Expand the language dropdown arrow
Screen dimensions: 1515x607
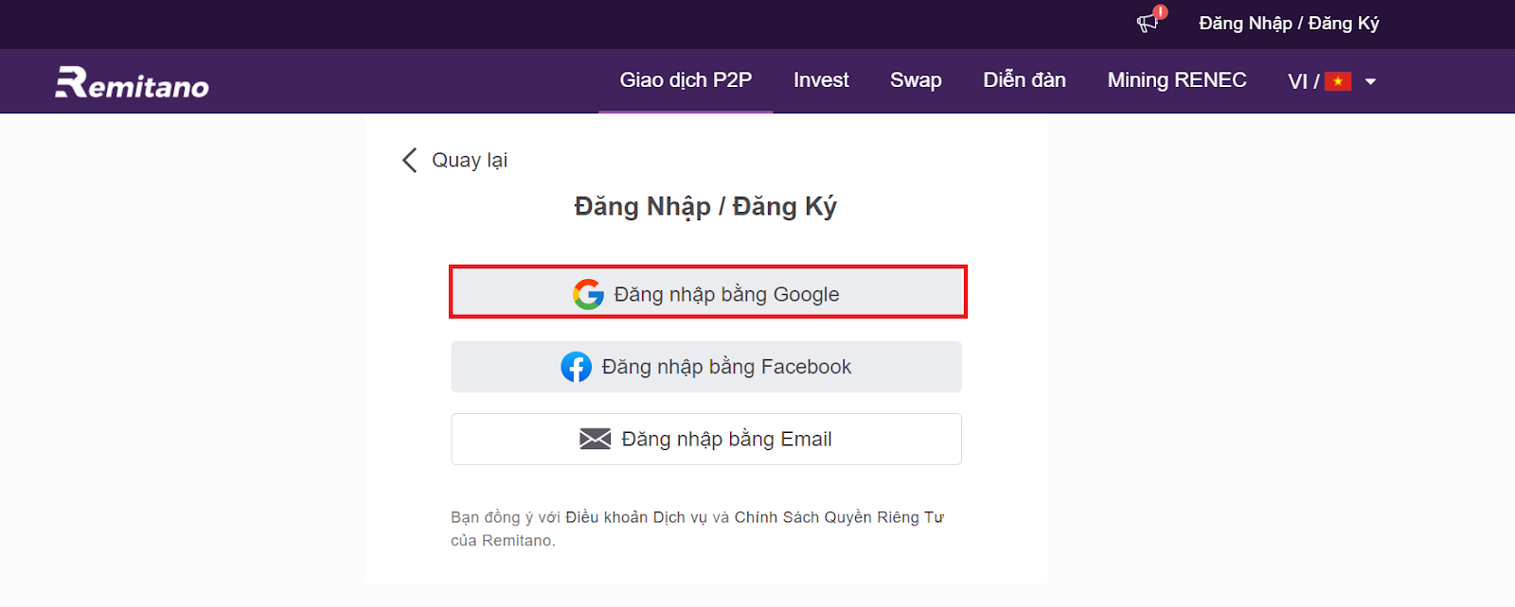click(1370, 81)
